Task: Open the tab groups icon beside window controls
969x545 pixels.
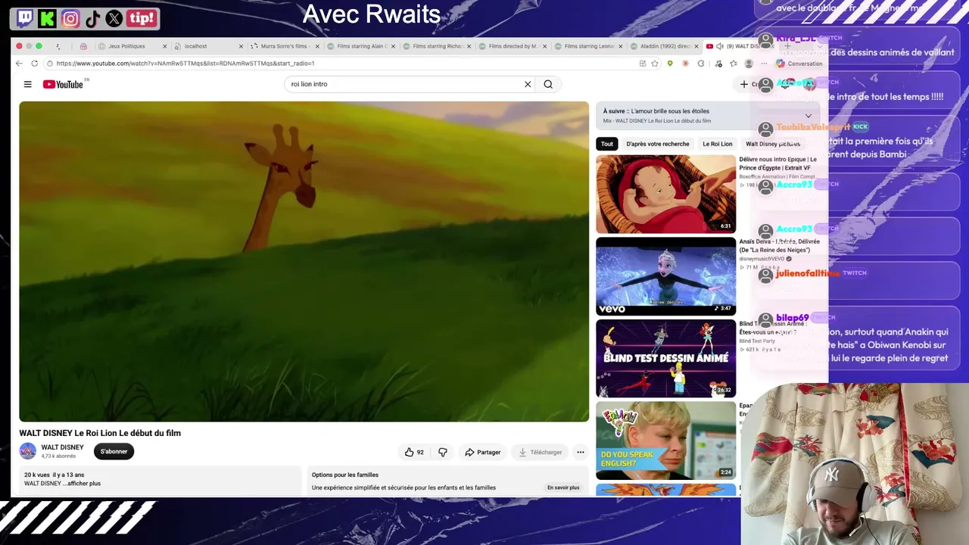Action: point(58,46)
